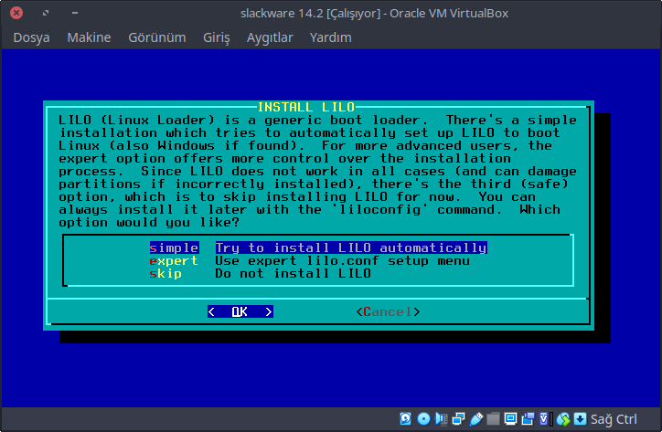The width and height of the screenshot is (662, 432).
Task: Select the expert lilo.conf setup option
Action: [309, 260]
